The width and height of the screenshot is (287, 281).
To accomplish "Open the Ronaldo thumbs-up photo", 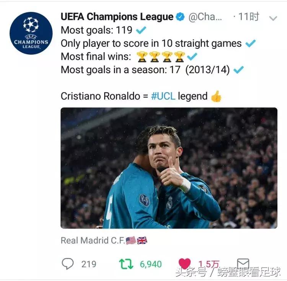I will [x=169, y=168].
